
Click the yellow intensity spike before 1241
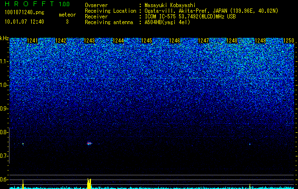coord(23,184)
